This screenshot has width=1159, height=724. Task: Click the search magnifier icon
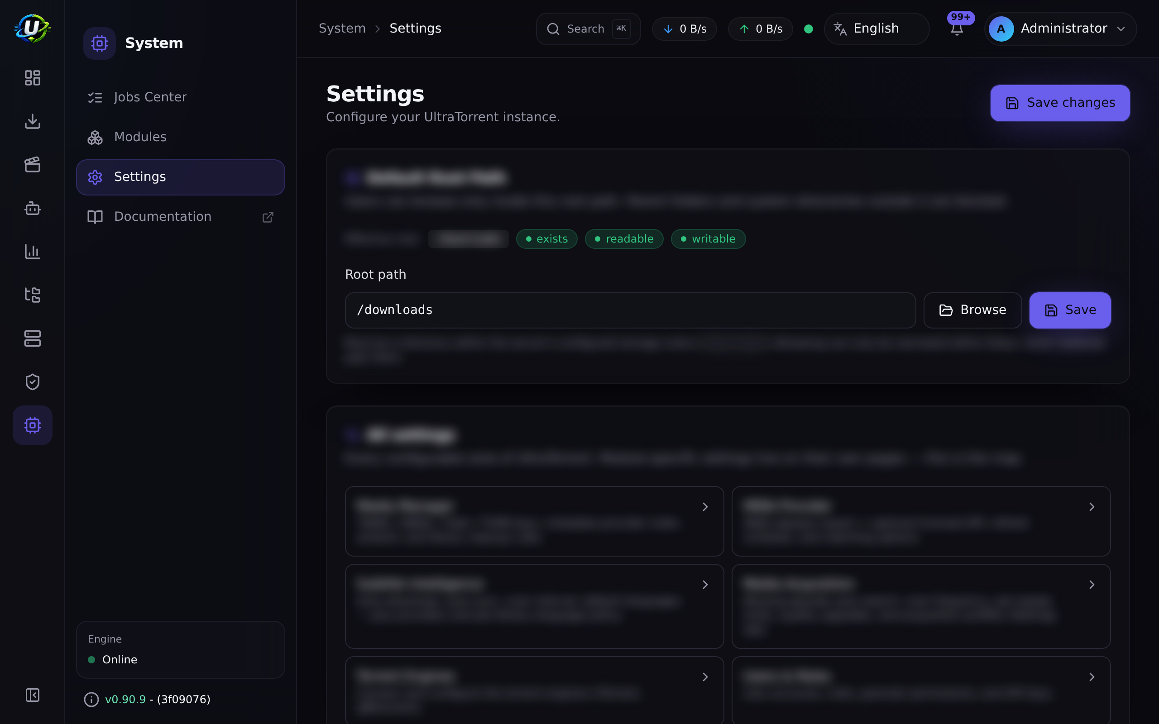pos(553,29)
